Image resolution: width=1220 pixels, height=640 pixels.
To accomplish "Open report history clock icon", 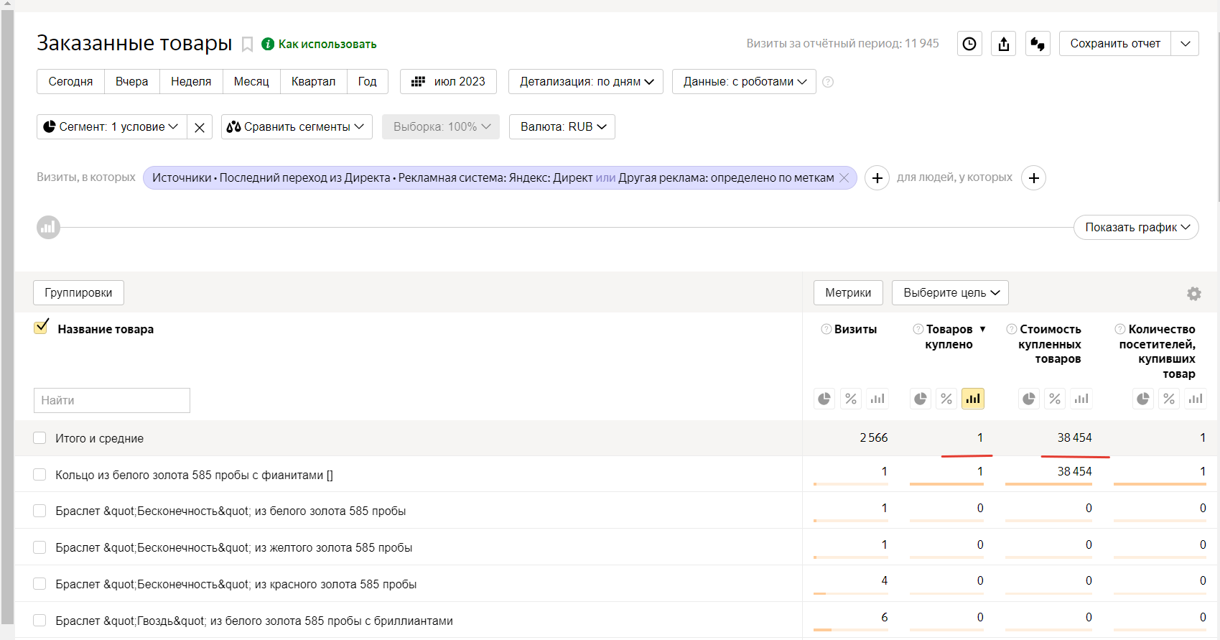I will (969, 44).
